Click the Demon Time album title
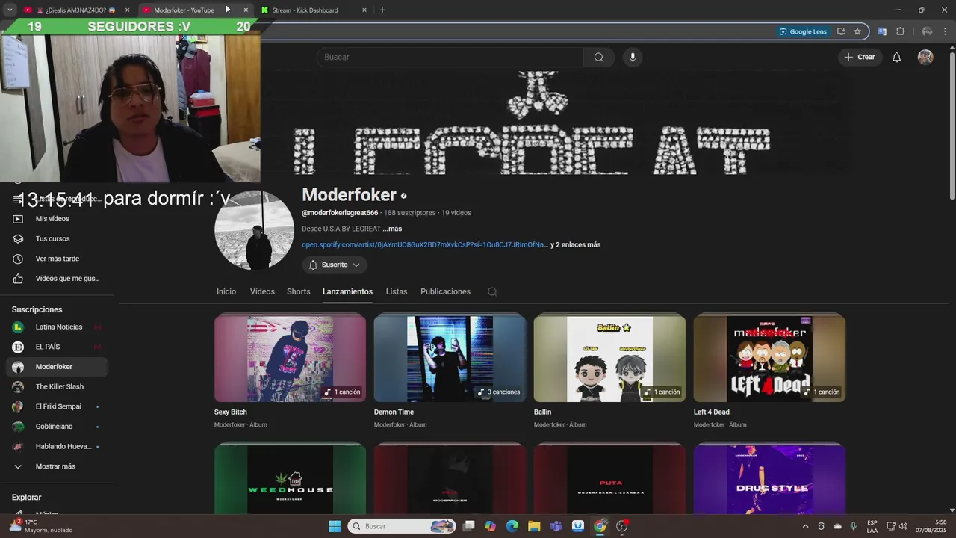This screenshot has height=538, width=956. click(394, 412)
